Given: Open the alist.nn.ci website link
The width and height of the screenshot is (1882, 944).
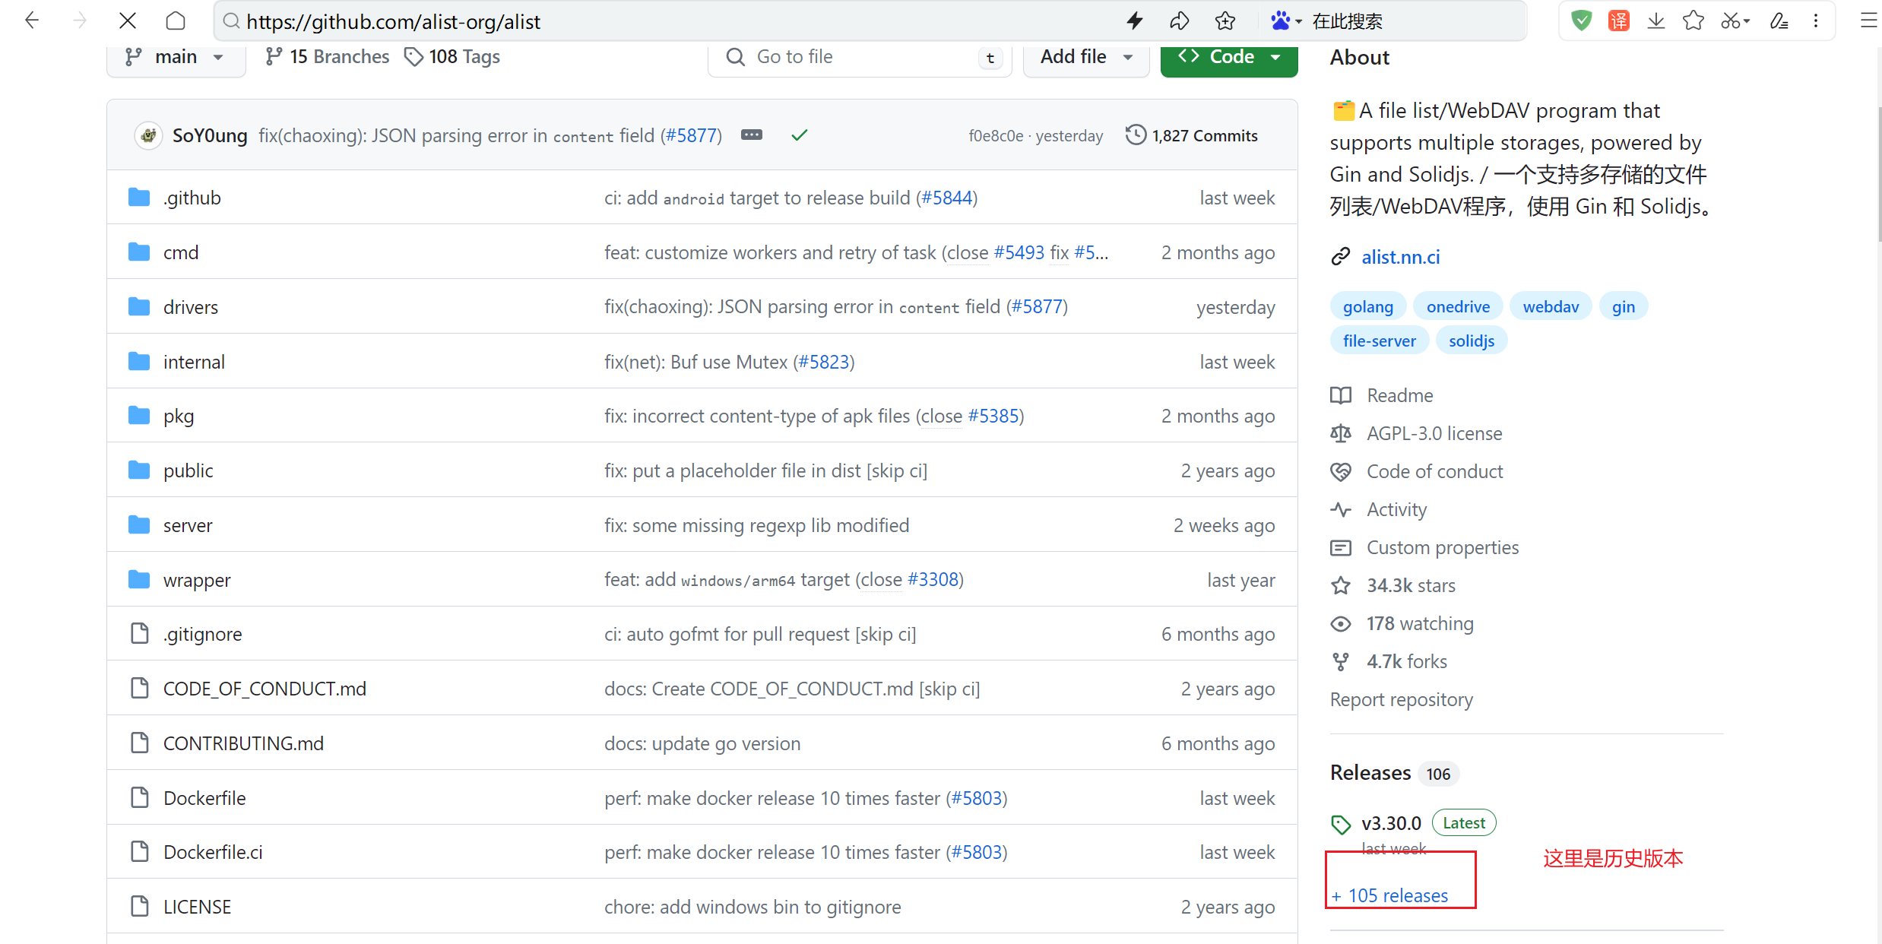Looking at the screenshot, I should (1400, 257).
